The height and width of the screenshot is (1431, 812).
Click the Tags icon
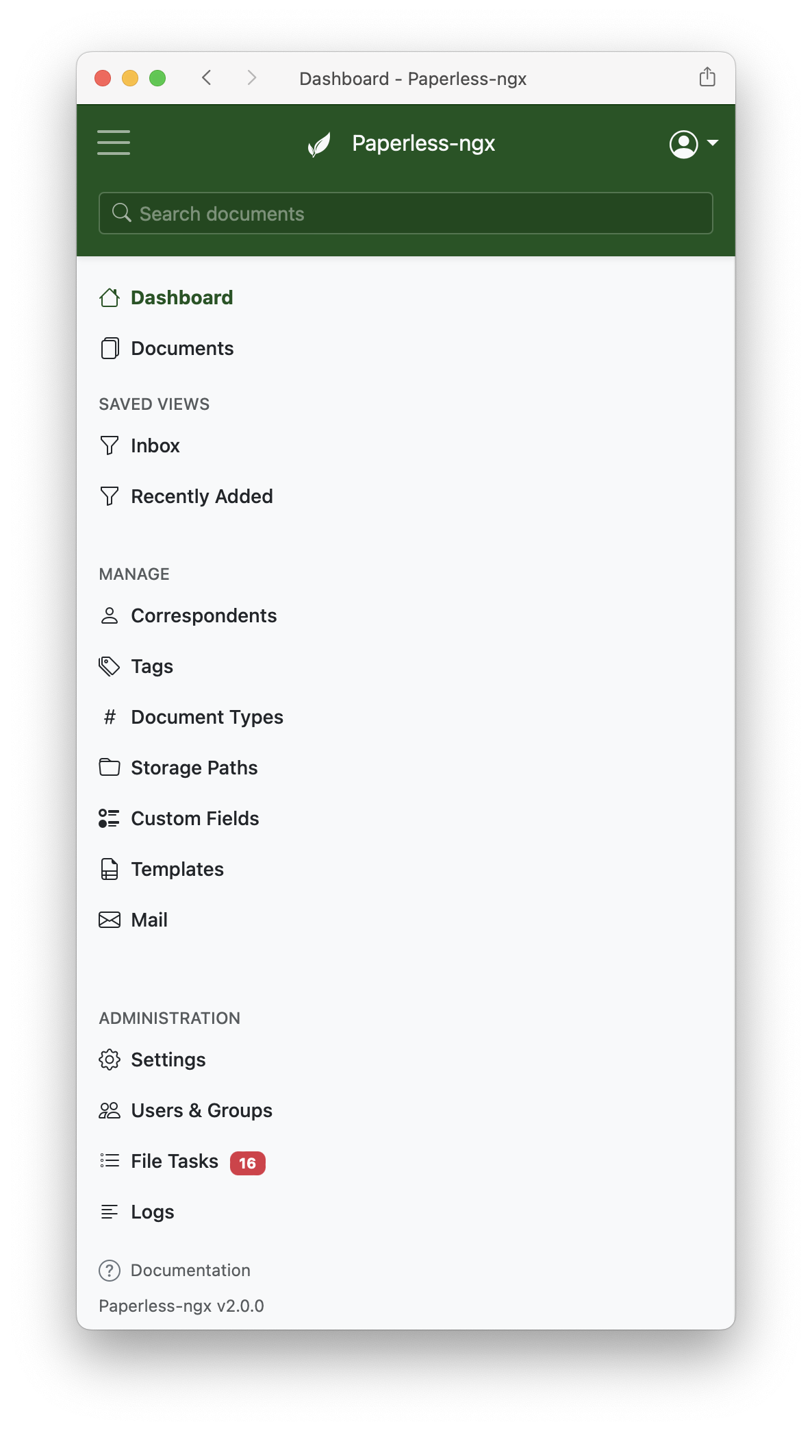(x=110, y=666)
